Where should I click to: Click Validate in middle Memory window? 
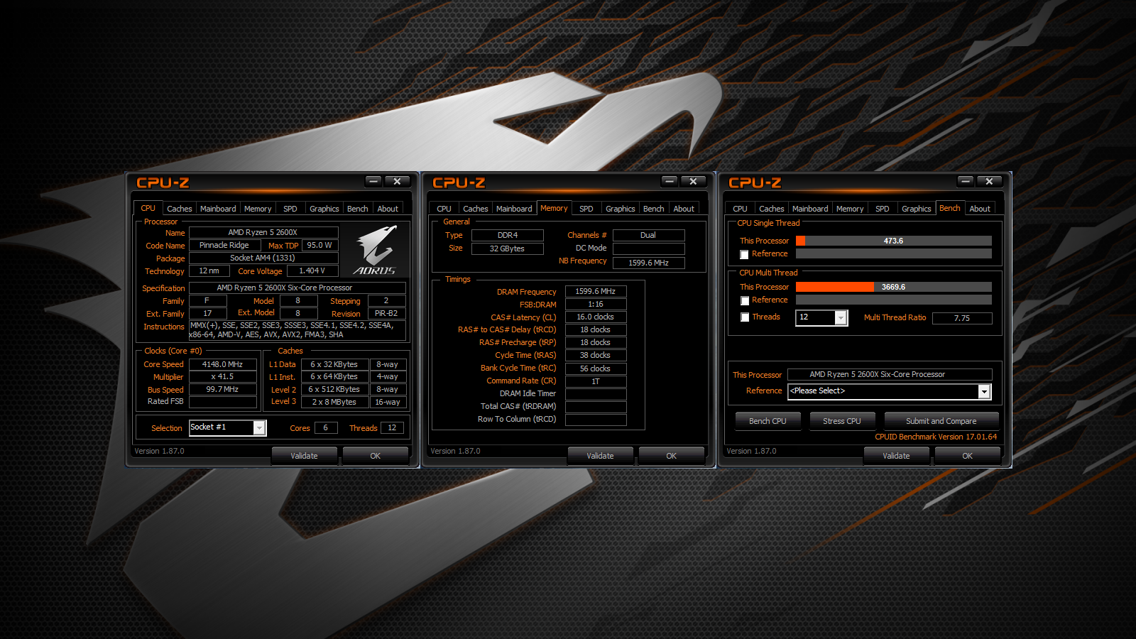pos(600,456)
